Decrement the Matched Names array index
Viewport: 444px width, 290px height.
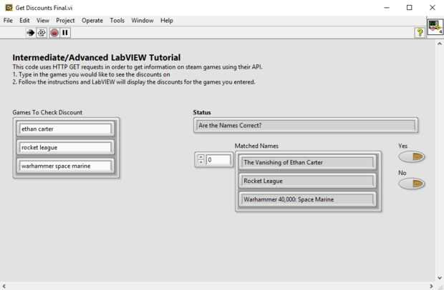(x=201, y=162)
